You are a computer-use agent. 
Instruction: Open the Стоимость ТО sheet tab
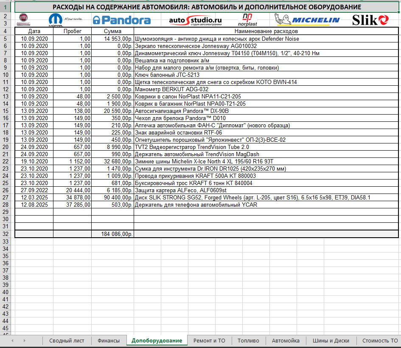[x=380, y=341]
